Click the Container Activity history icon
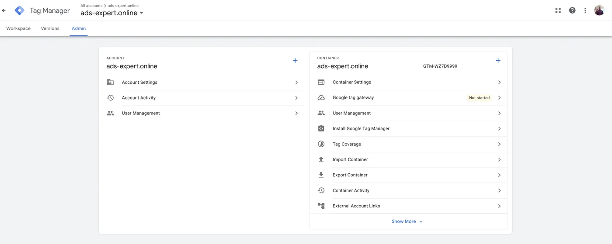The image size is (612, 244). pyautogui.click(x=321, y=190)
